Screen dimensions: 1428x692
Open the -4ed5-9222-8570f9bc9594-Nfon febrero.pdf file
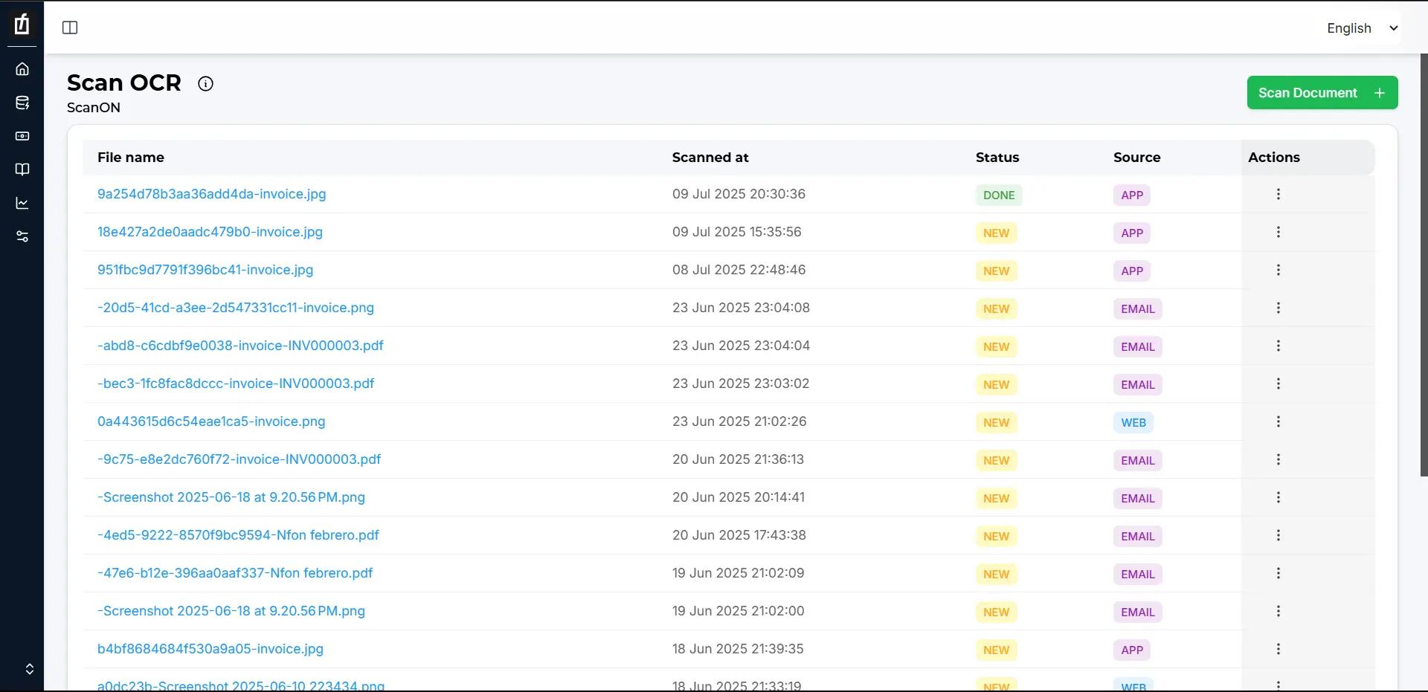pyautogui.click(x=238, y=535)
